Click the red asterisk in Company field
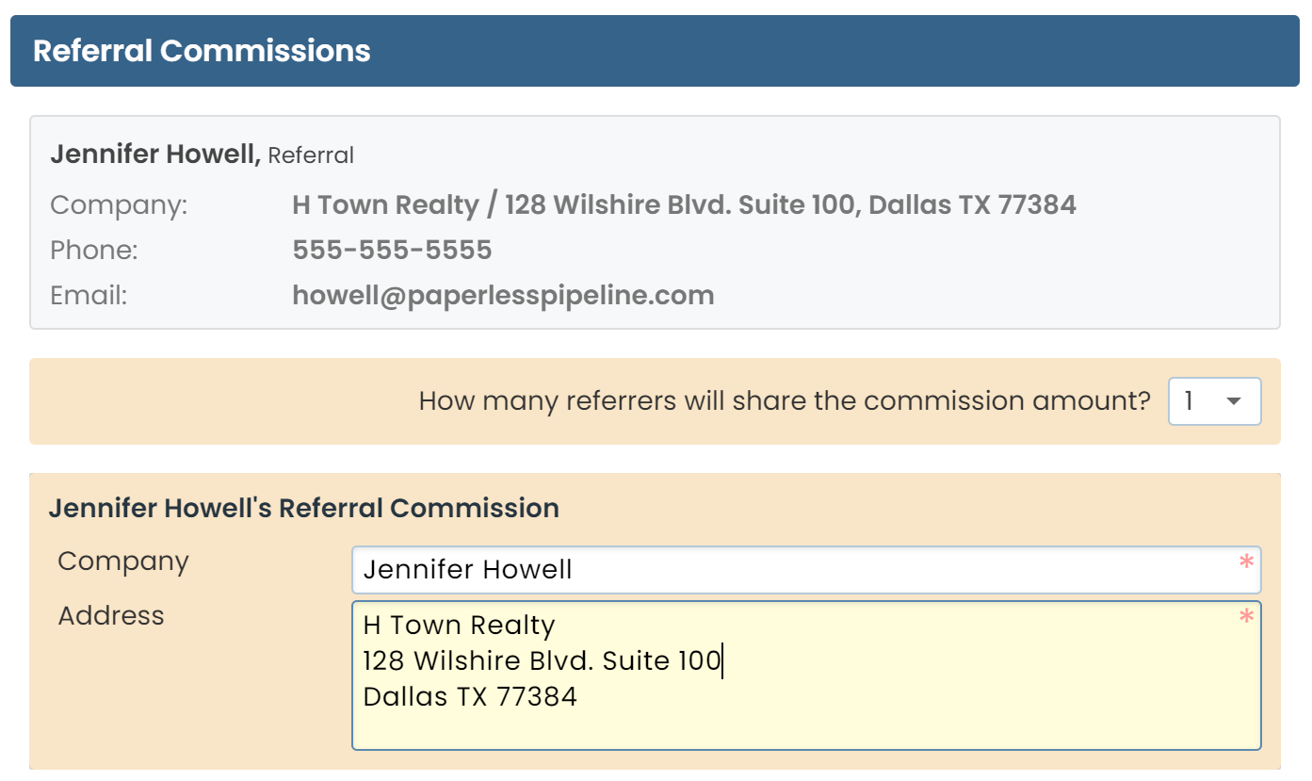 pyautogui.click(x=1246, y=562)
